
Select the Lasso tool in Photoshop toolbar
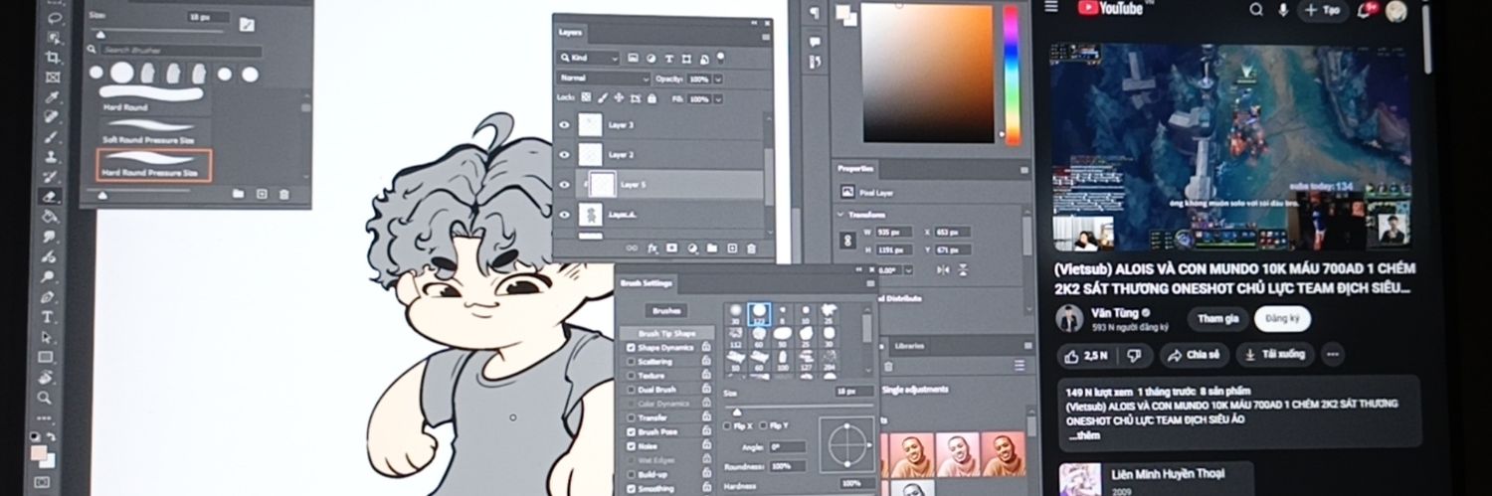click(54, 18)
